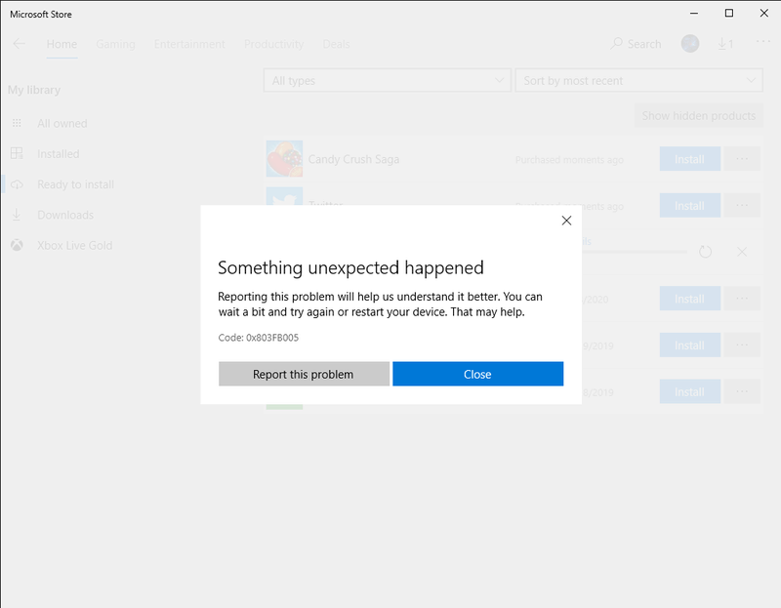Click the download progress bar

[x=635, y=252]
